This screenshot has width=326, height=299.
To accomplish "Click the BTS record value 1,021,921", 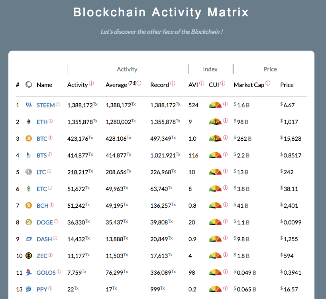I will coord(163,155).
